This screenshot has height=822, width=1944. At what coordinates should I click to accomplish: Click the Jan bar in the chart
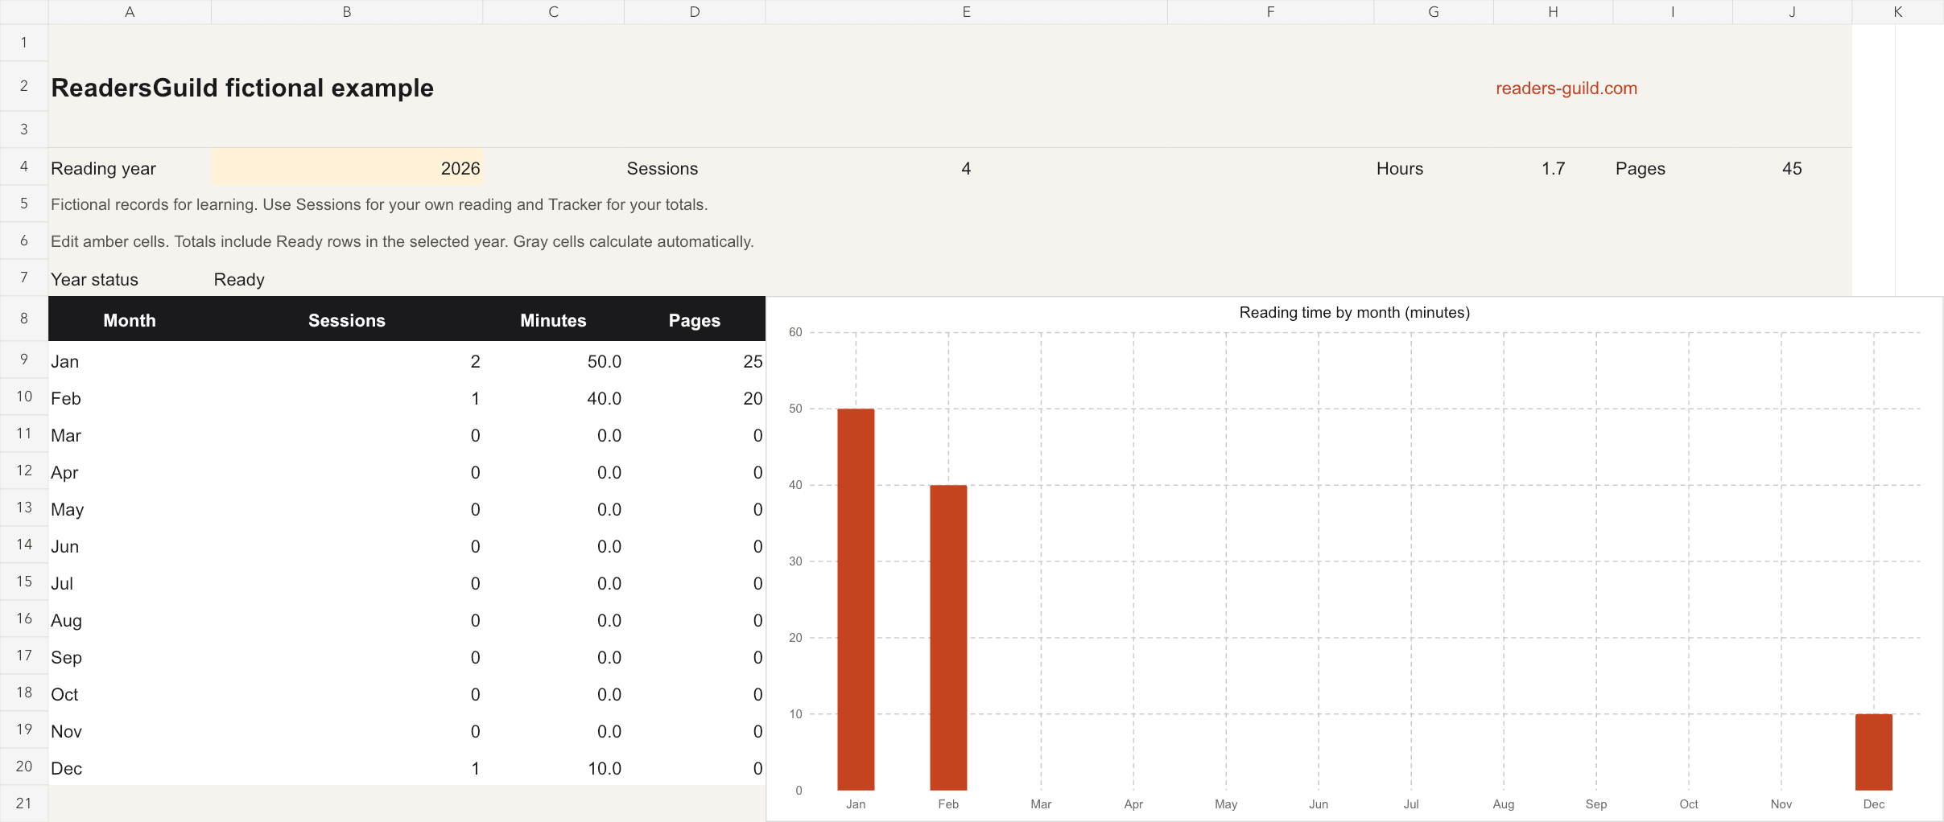tap(856, 599)
